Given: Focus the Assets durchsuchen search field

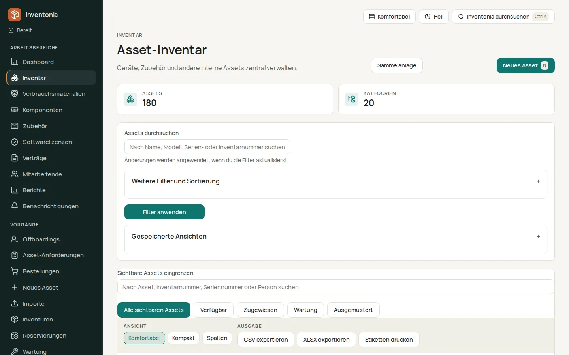Looking at the screenshot, I should point(207,147).
